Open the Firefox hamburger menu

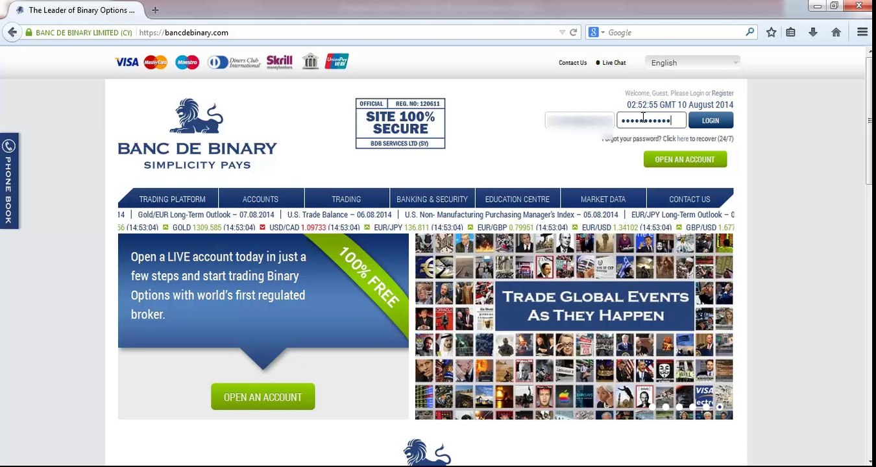click(862, 32)
